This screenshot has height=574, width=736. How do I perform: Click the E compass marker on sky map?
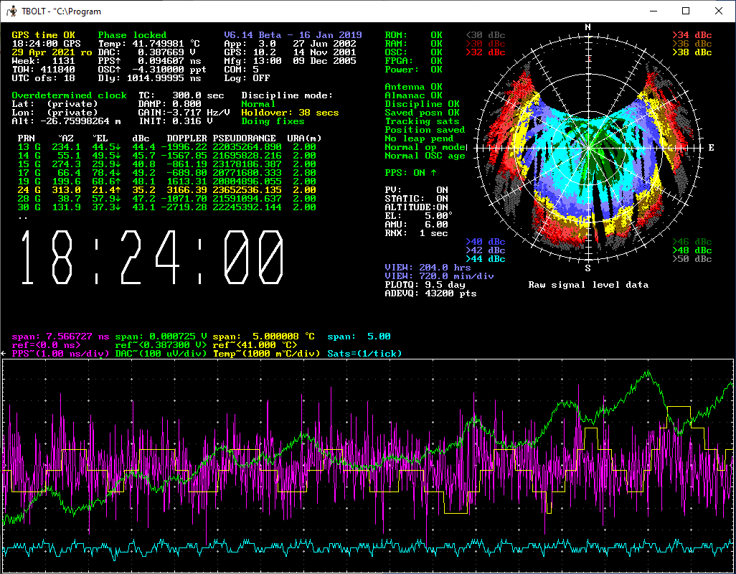[711, 148]
